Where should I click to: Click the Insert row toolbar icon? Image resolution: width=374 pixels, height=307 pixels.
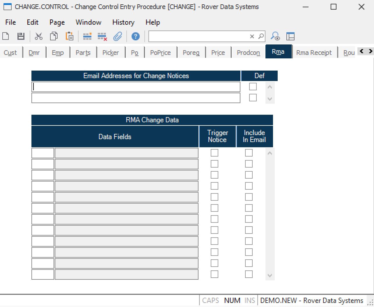point(87,36)
